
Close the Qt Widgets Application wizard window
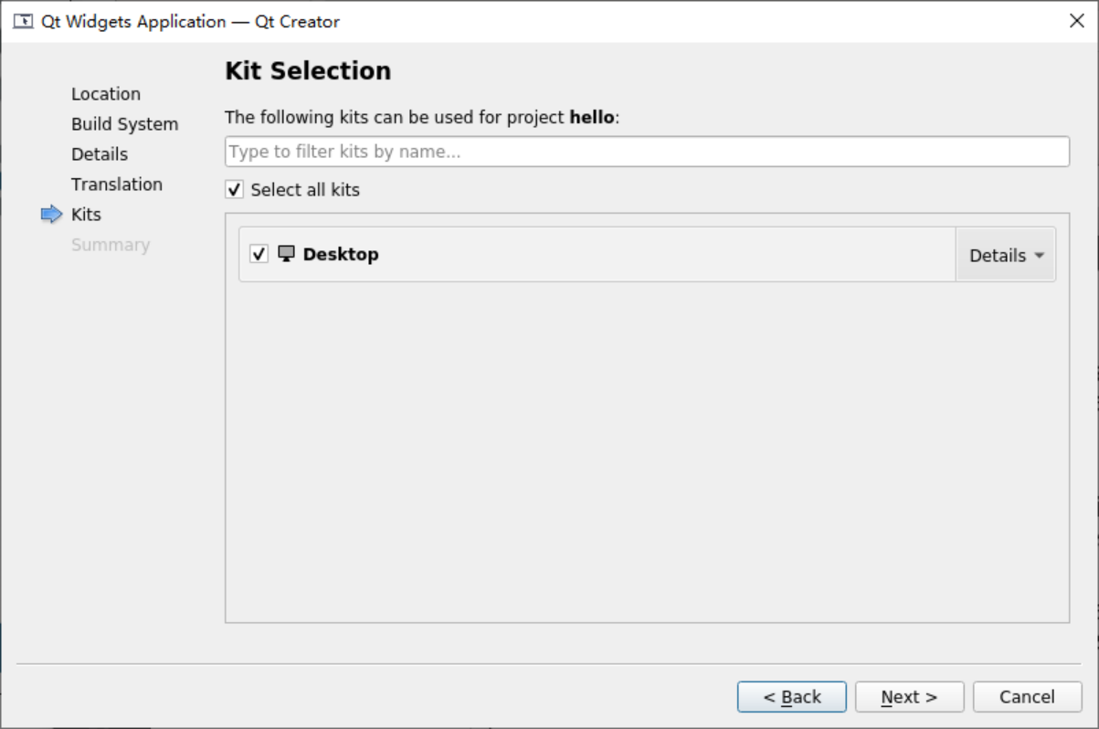click(1076, 21)
